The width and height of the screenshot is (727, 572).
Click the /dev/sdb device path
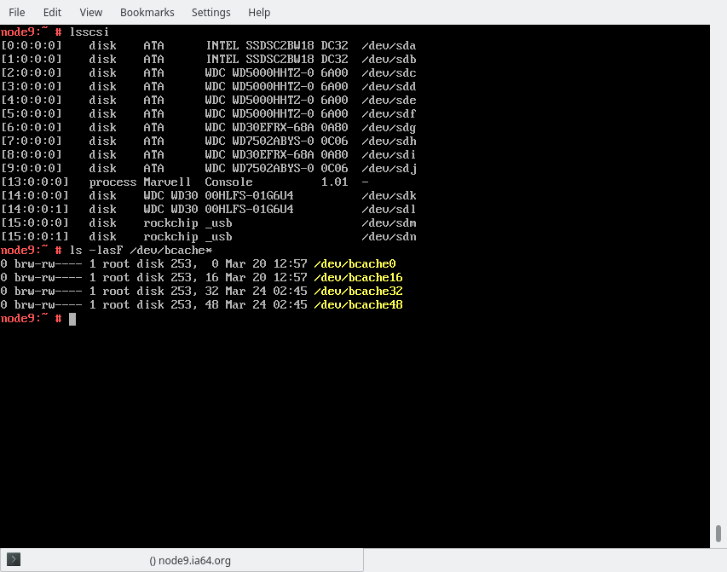389,60
